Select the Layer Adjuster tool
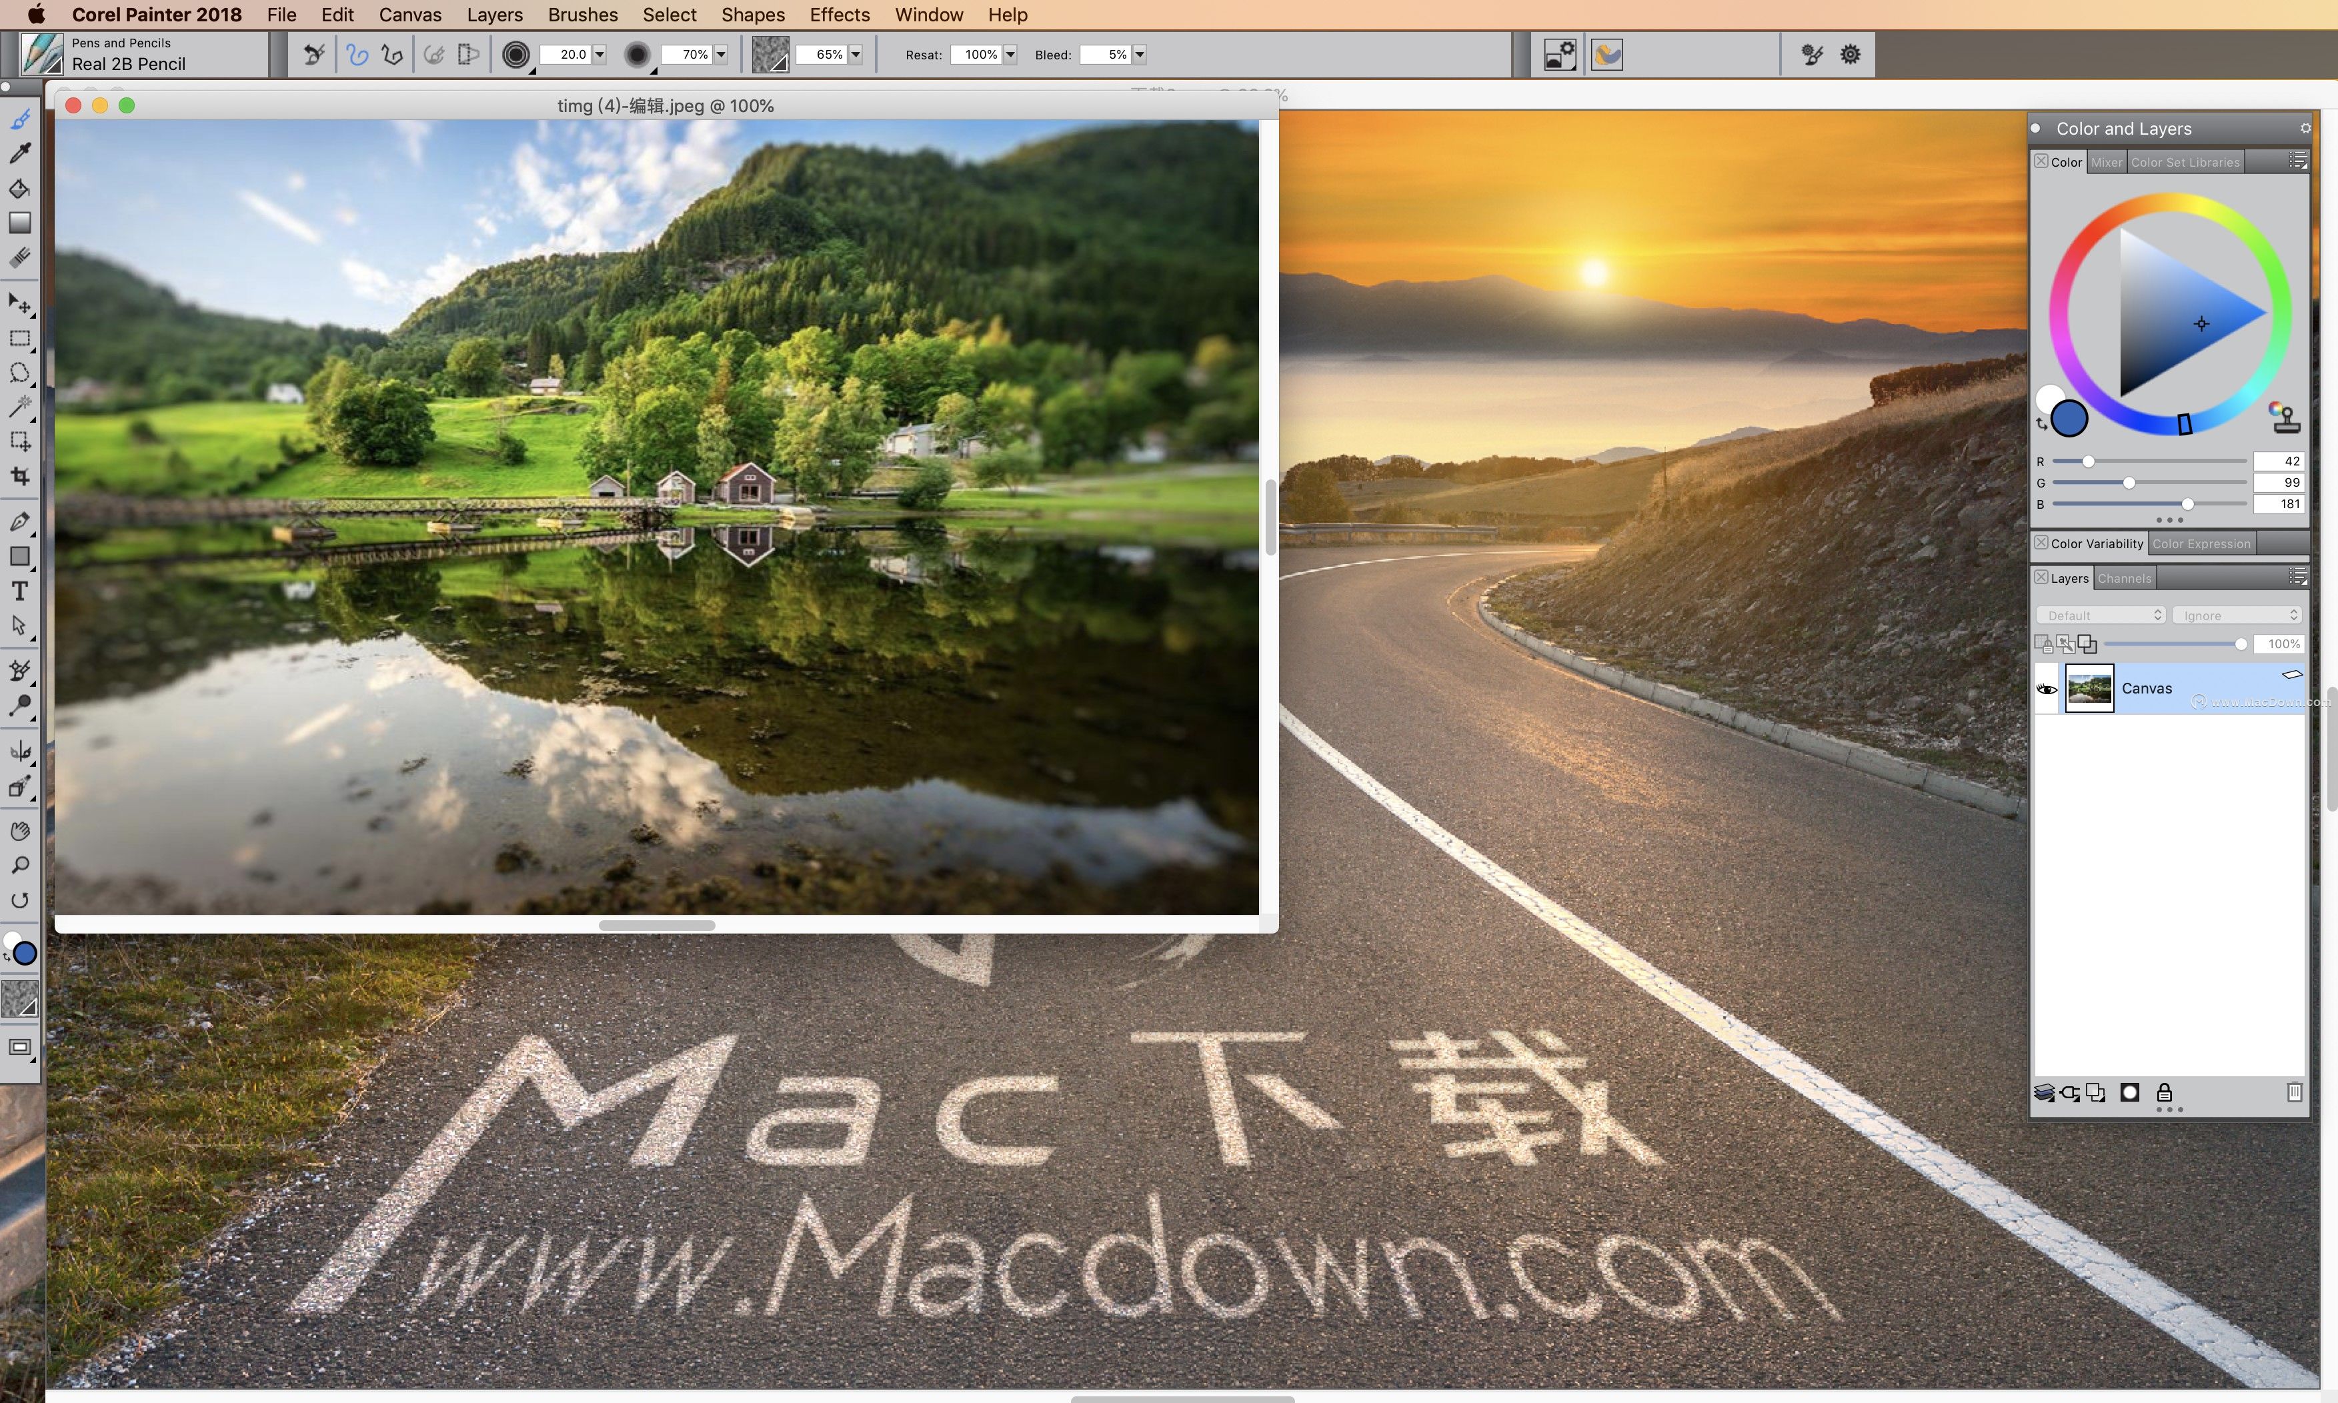This screenshot has height=1403, width=2338. pos(20,303)
